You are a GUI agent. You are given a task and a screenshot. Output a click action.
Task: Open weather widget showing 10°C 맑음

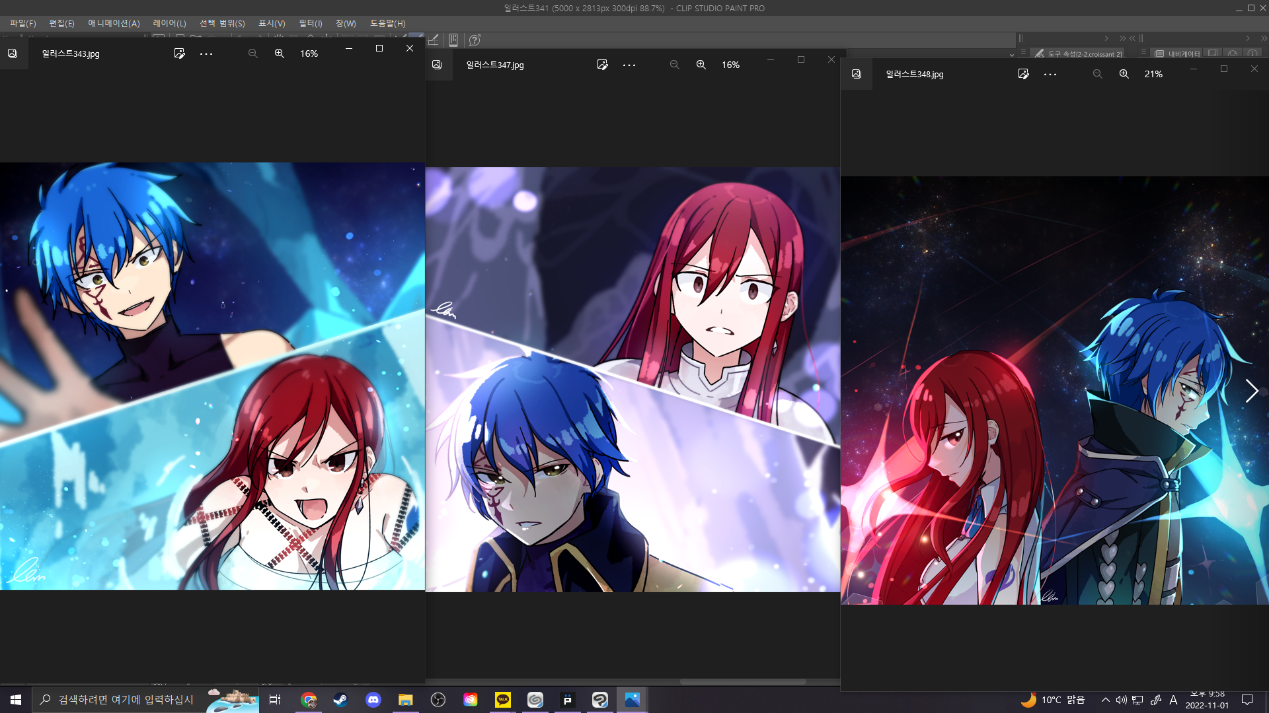1054,700
